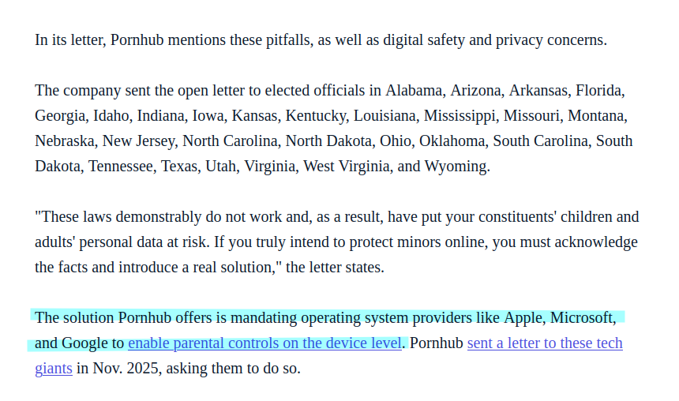Click the word 'Apple' in highlighted sentence
This screenshot has width=679, height=401.
point(523,318)
